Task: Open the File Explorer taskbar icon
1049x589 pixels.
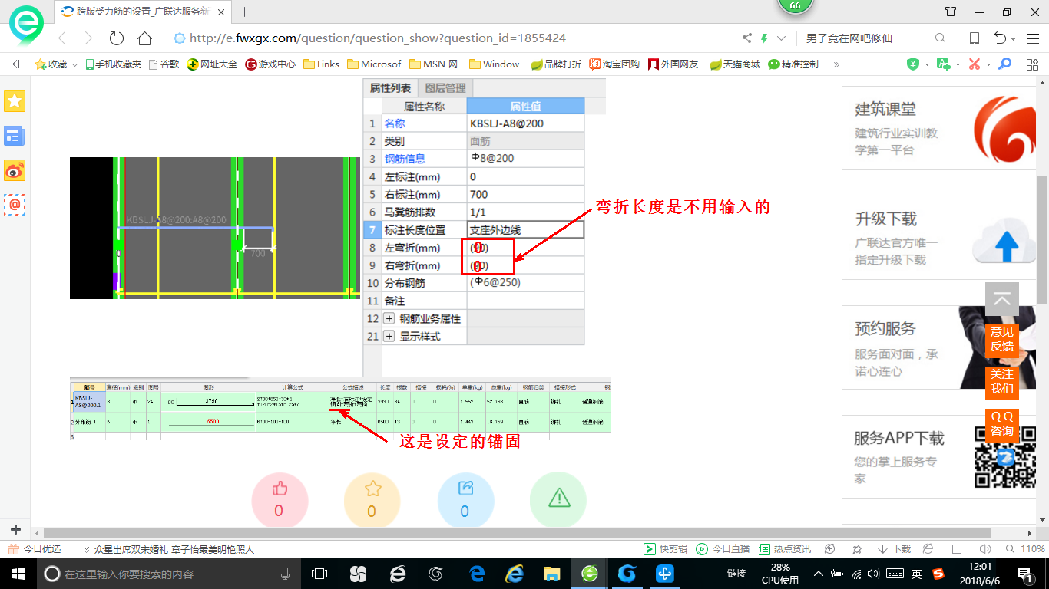Action: (x=551, y=574)
